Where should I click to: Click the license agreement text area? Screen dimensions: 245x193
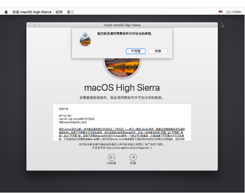point(122,122)
